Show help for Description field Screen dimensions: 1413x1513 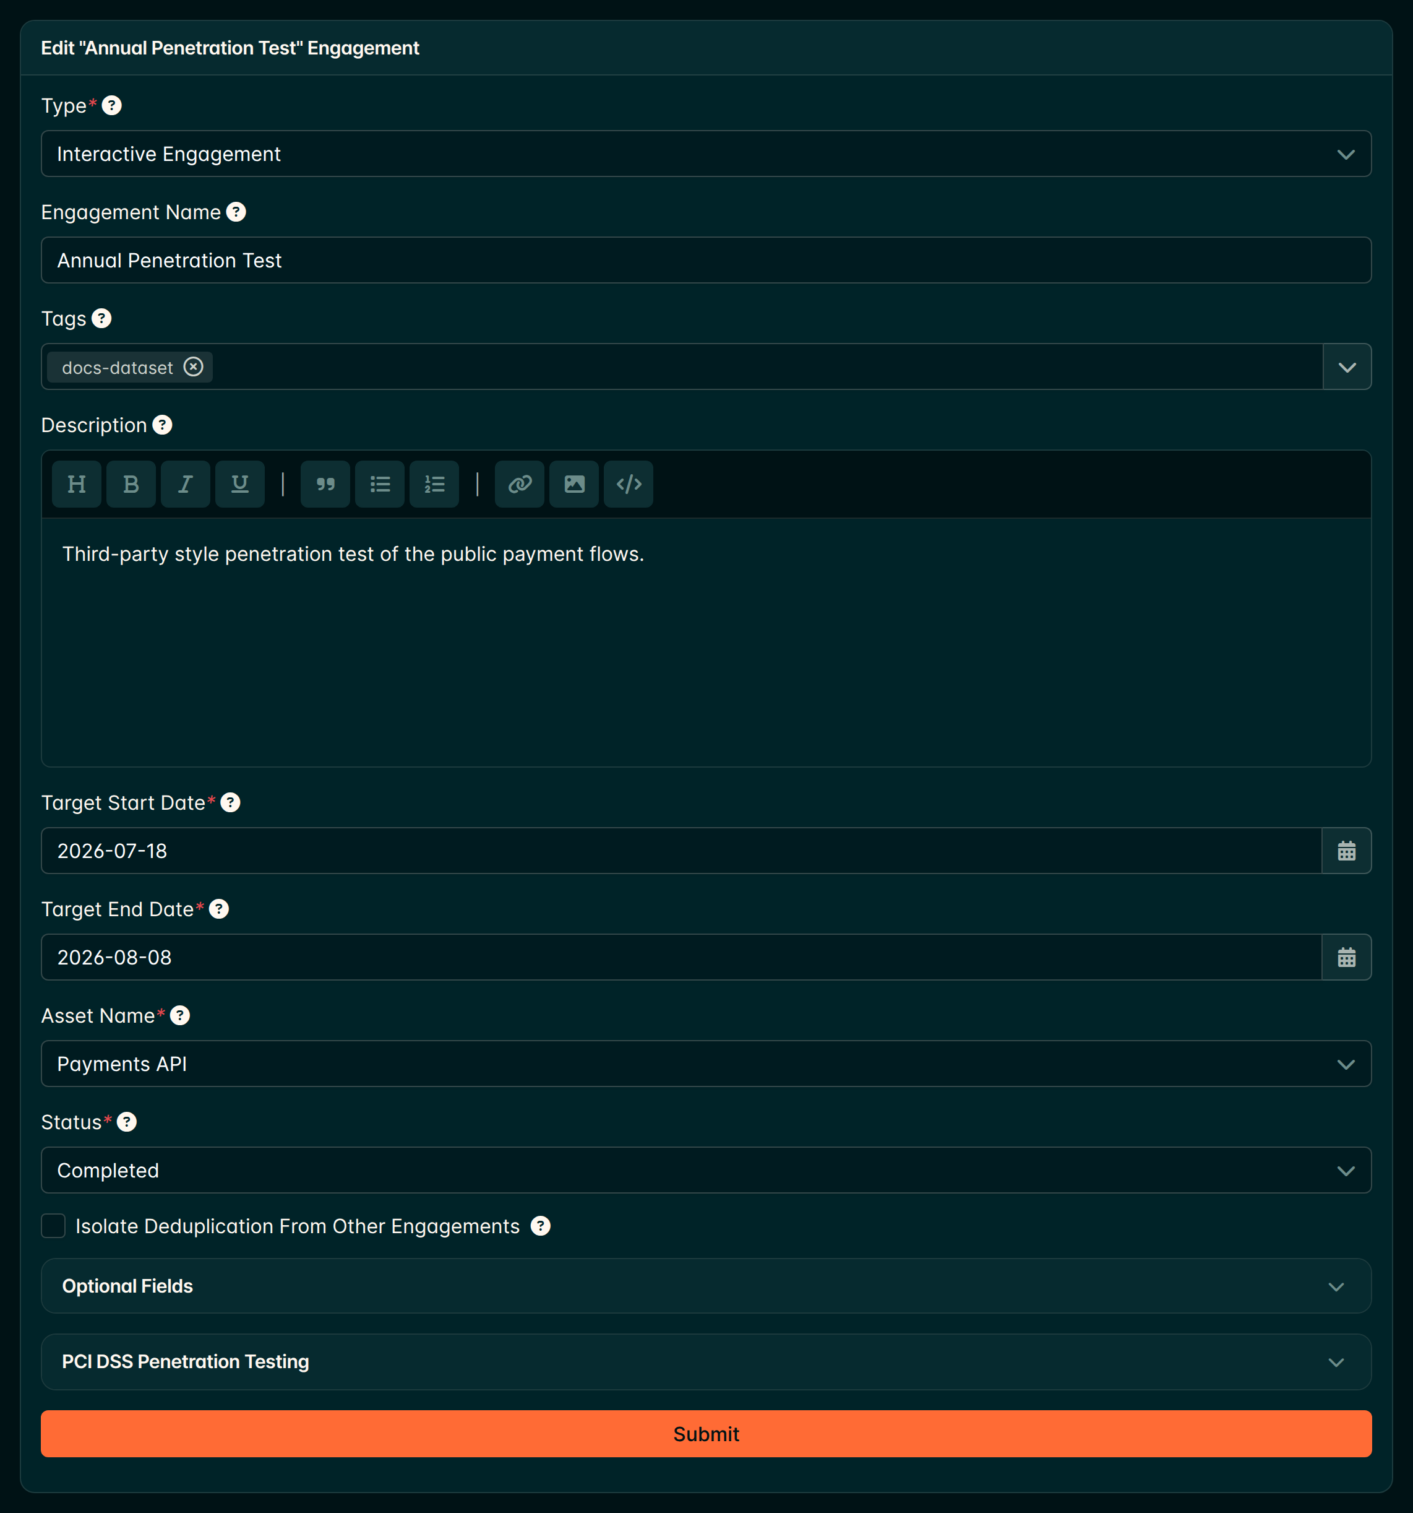coord(163,425)
